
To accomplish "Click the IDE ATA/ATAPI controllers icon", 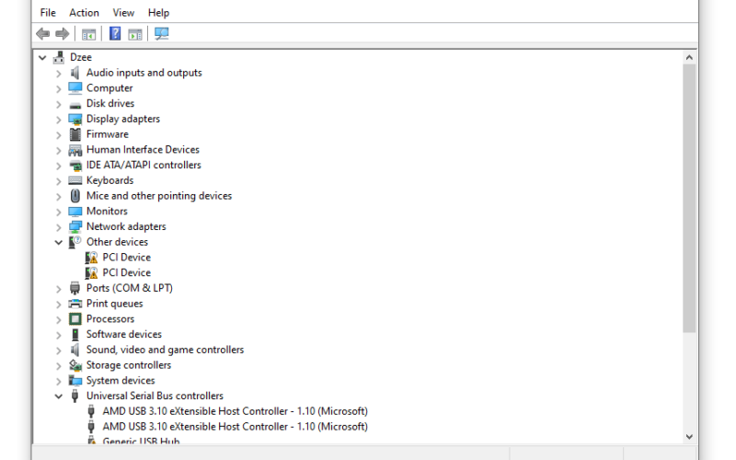I will (x=75, y=166).
